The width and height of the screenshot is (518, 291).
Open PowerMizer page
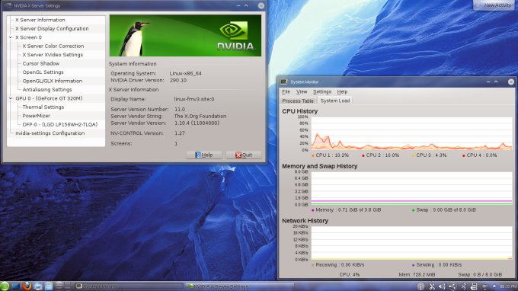coord(36,116)
